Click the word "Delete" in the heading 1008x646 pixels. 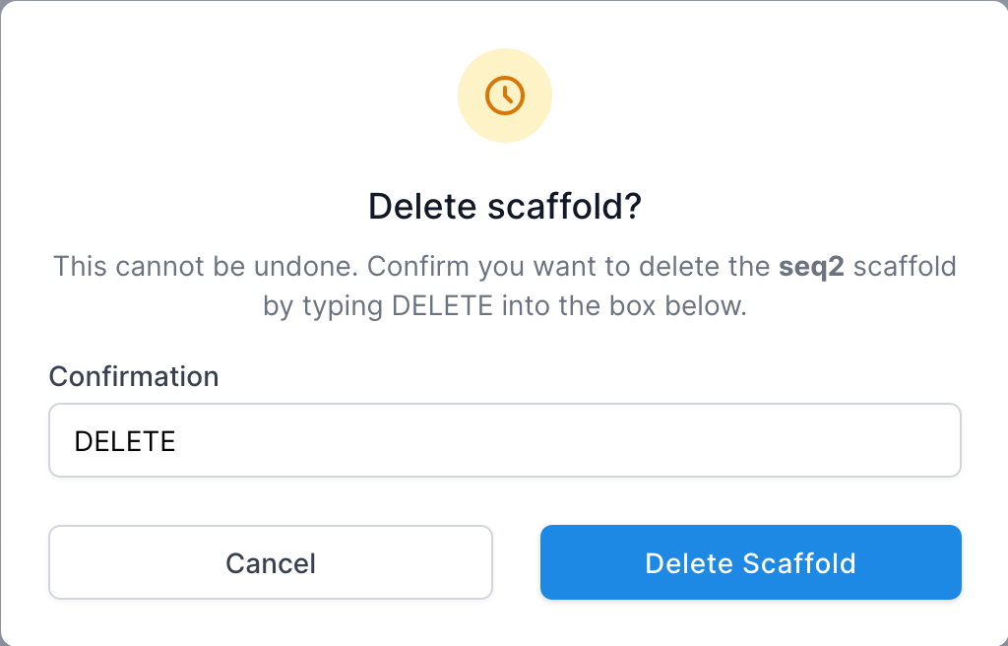(x=421, y=206)
